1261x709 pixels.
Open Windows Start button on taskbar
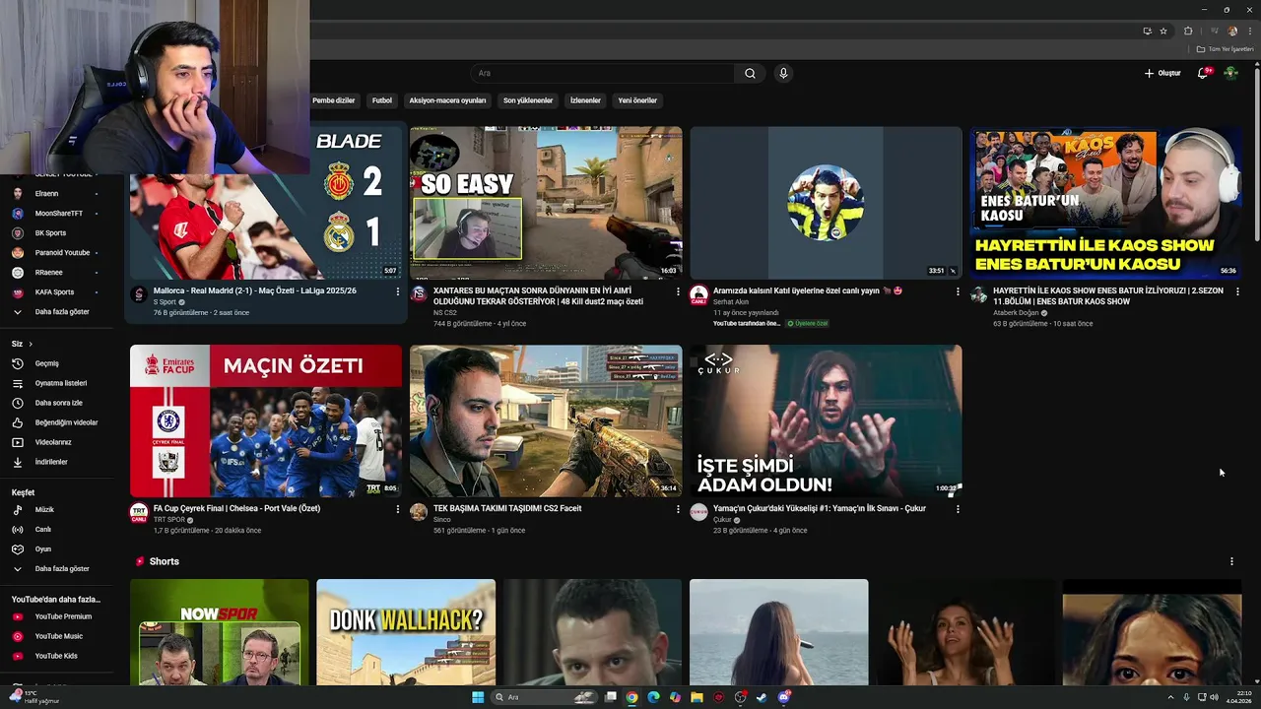pos(478,697)
